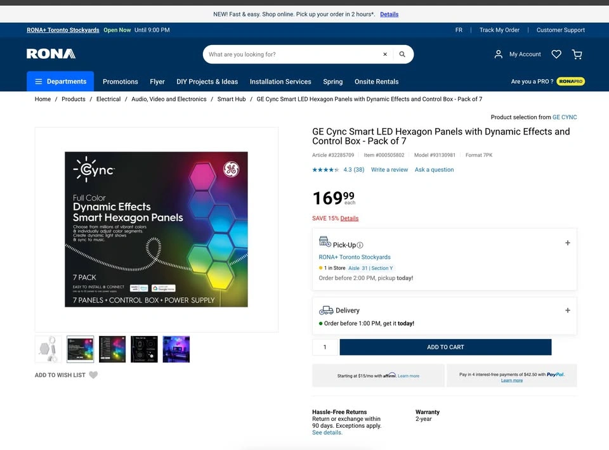Open the SAVE 15% Details link

[x=349, y=219]
